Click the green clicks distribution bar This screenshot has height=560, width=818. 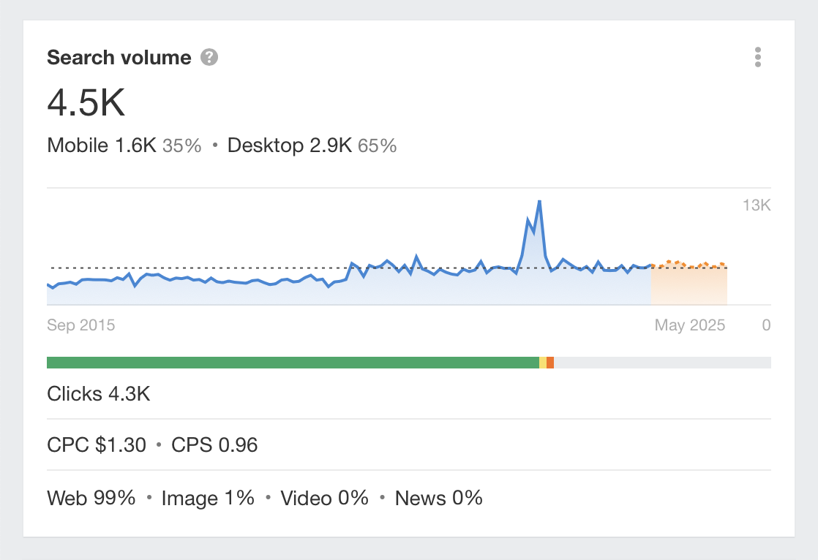tap(293, 362)
